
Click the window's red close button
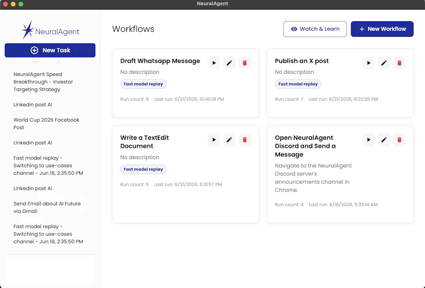[5, 4]
